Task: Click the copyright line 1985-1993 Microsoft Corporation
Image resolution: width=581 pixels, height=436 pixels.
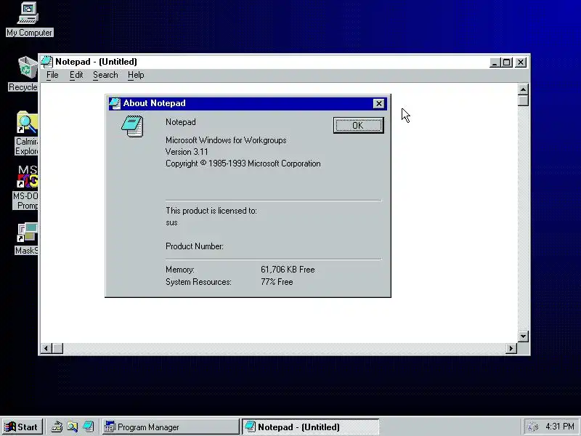Action: pyautogui.click(x=243, y=163)
